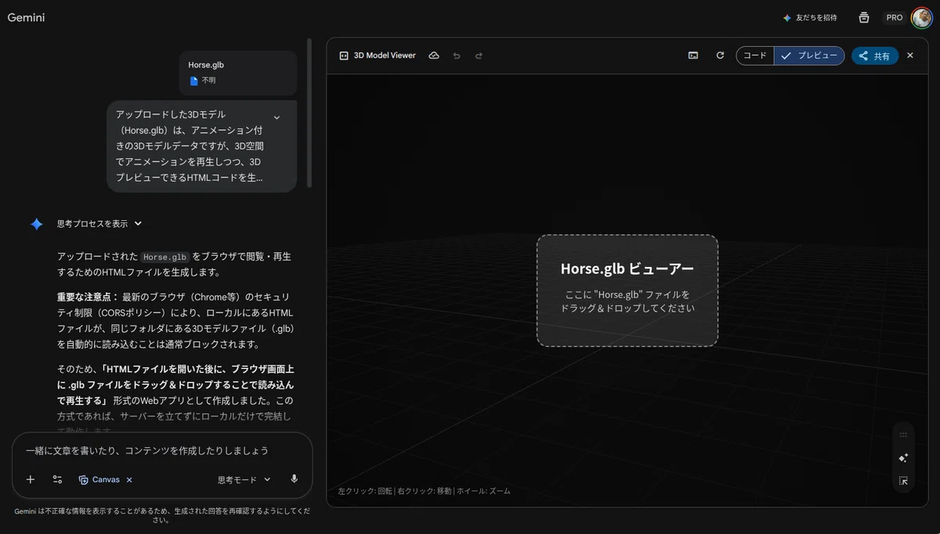The width and height of the screenshot is (940, 534).
Task: Remove Canvas chip with its X
Action: [129, 479]
